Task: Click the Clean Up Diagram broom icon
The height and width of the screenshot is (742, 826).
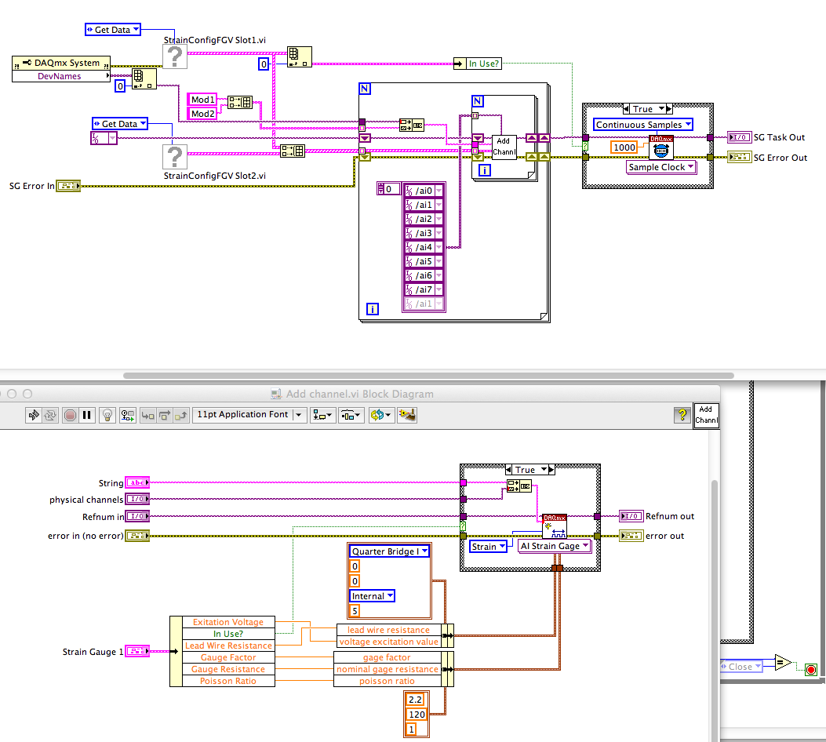Action: pyautogui.click(x=407, y=415)
